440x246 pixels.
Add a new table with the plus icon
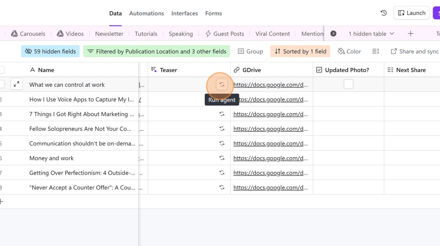(410, 34)
